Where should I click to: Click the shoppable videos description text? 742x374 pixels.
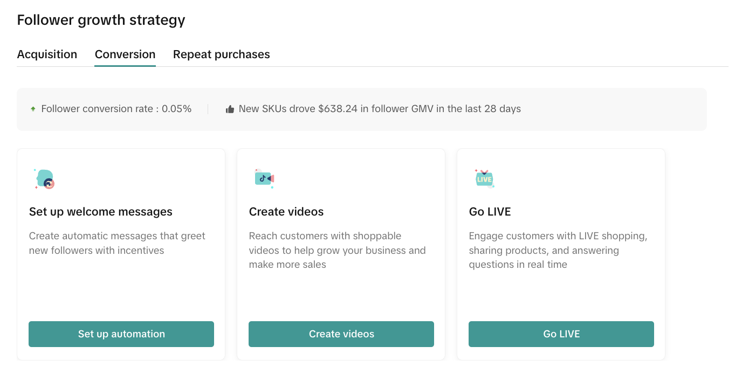pos(337,250)
